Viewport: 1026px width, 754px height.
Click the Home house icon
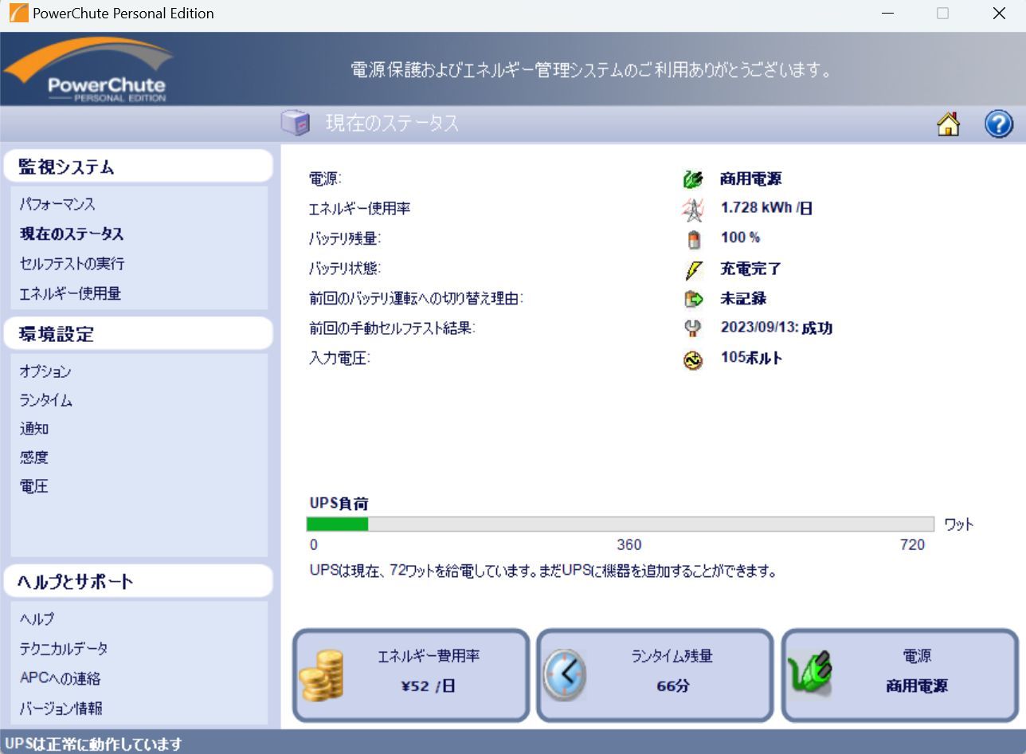click(948, 124)
